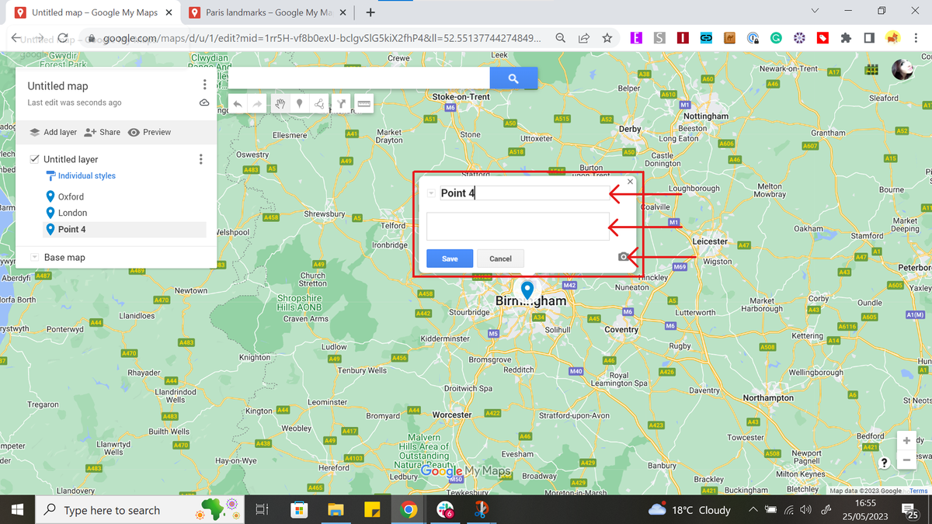The height and width of the screenshot is (524, 932).
Task: Select the hand pan tool
Action: [x=280, y=103]
